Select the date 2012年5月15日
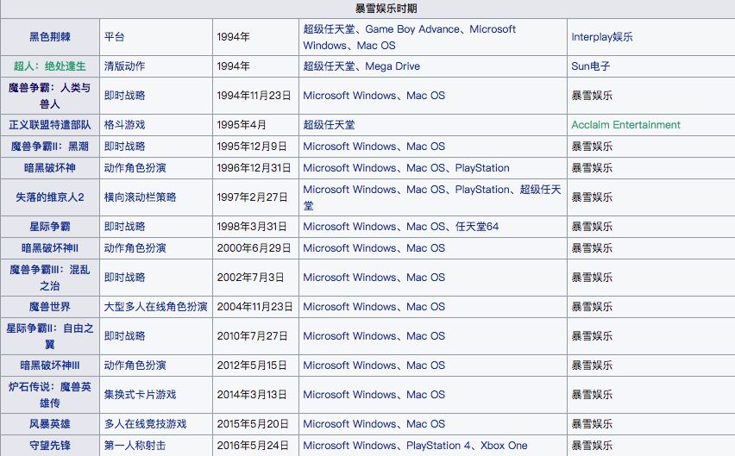 pyautogui.click(x=252, y=365)
